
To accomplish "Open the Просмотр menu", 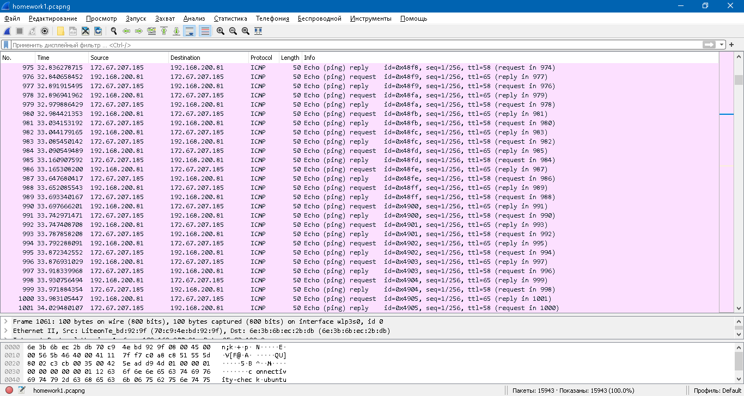I will 101,18.
